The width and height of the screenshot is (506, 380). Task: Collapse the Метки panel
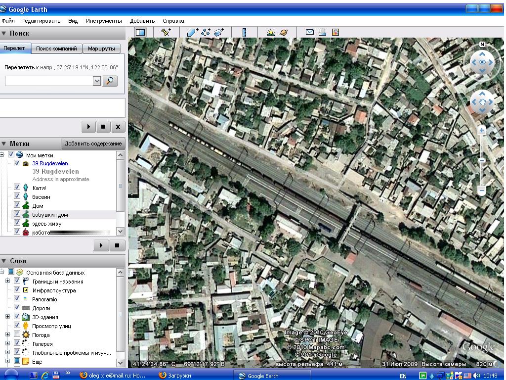click(x=4, y=143)
